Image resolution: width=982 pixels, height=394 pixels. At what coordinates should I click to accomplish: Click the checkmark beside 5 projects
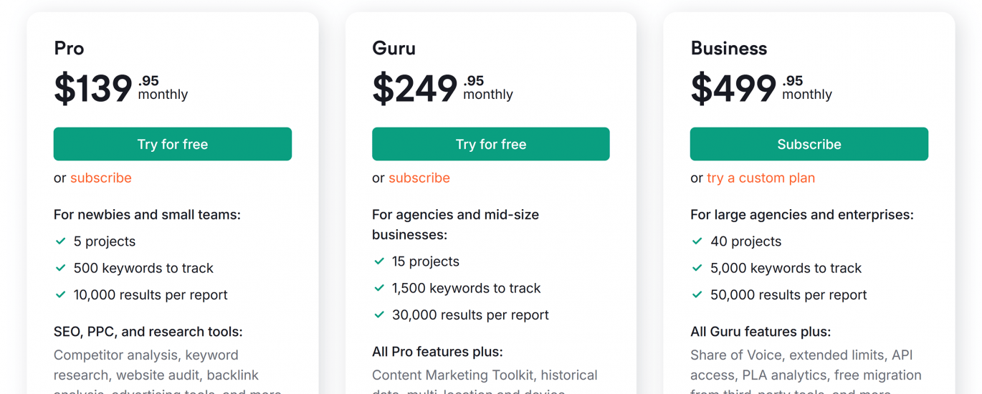[61, 241]
